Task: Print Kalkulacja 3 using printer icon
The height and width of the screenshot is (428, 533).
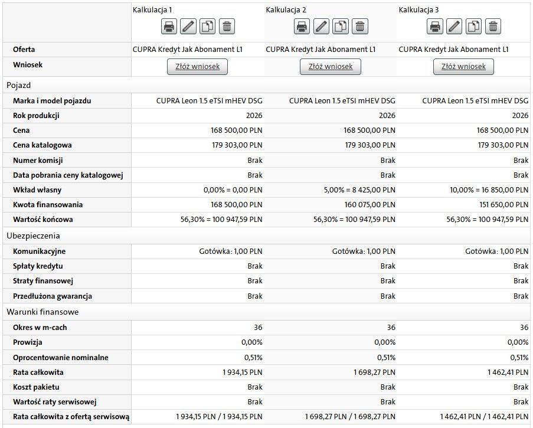Action: pos(435,26)
